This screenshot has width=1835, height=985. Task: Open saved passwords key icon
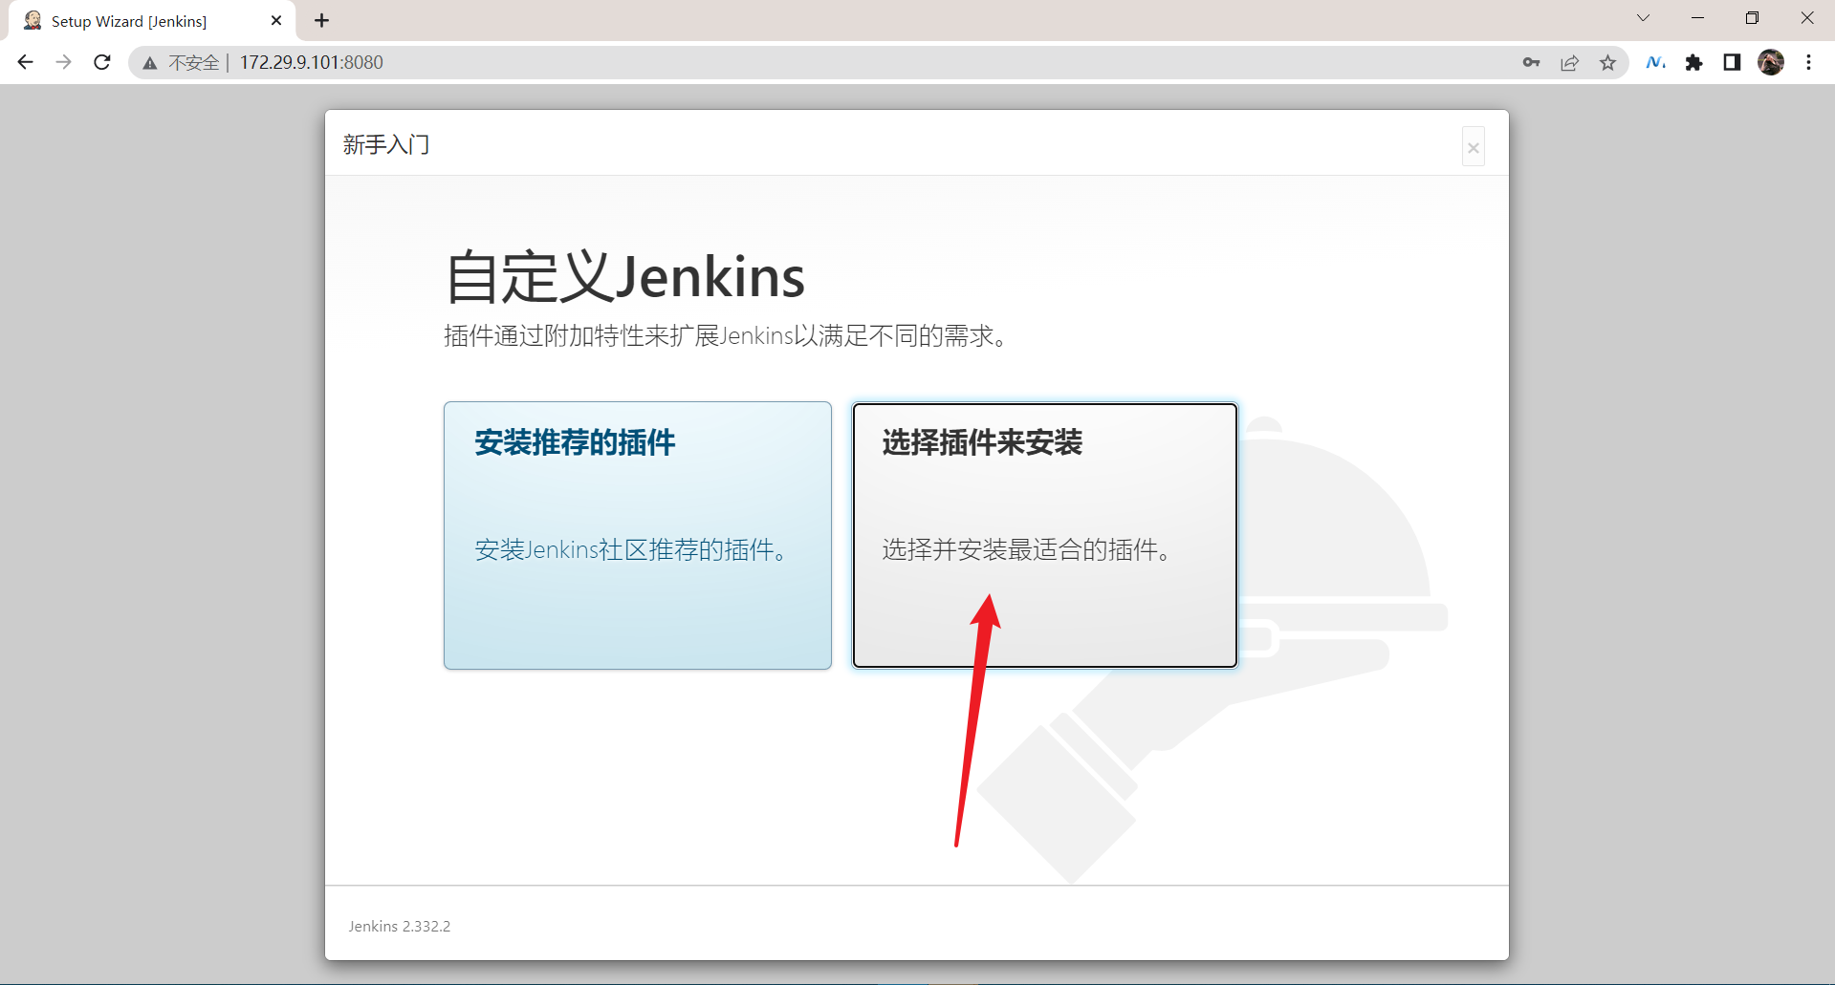pos(1531,62)
